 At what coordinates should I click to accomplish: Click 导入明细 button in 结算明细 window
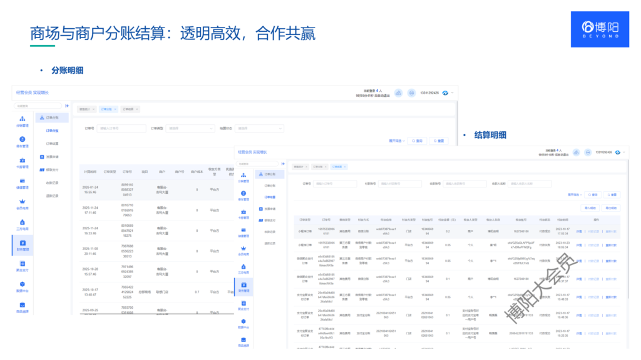tap(590, 208)
